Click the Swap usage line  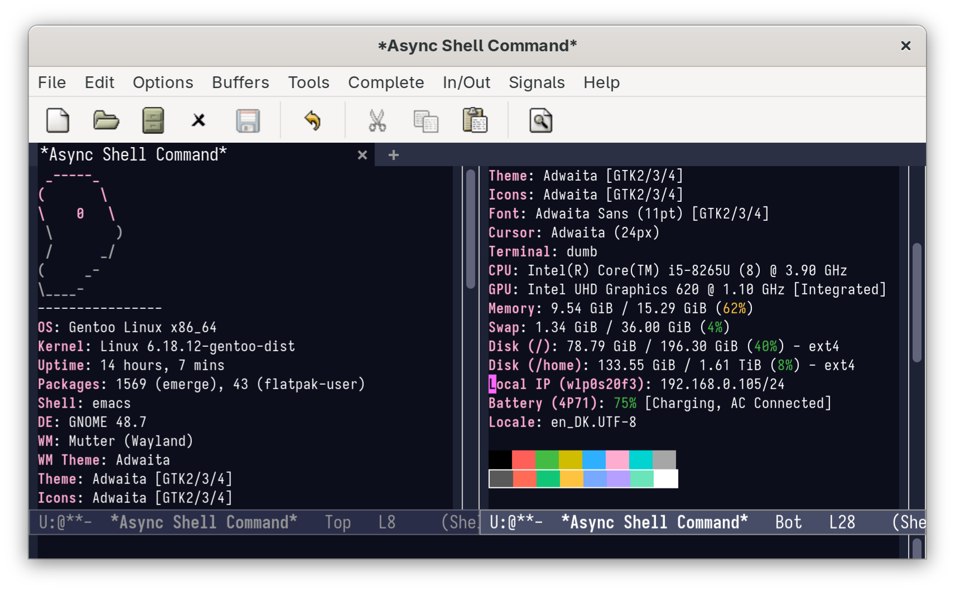tap(609, 327)
